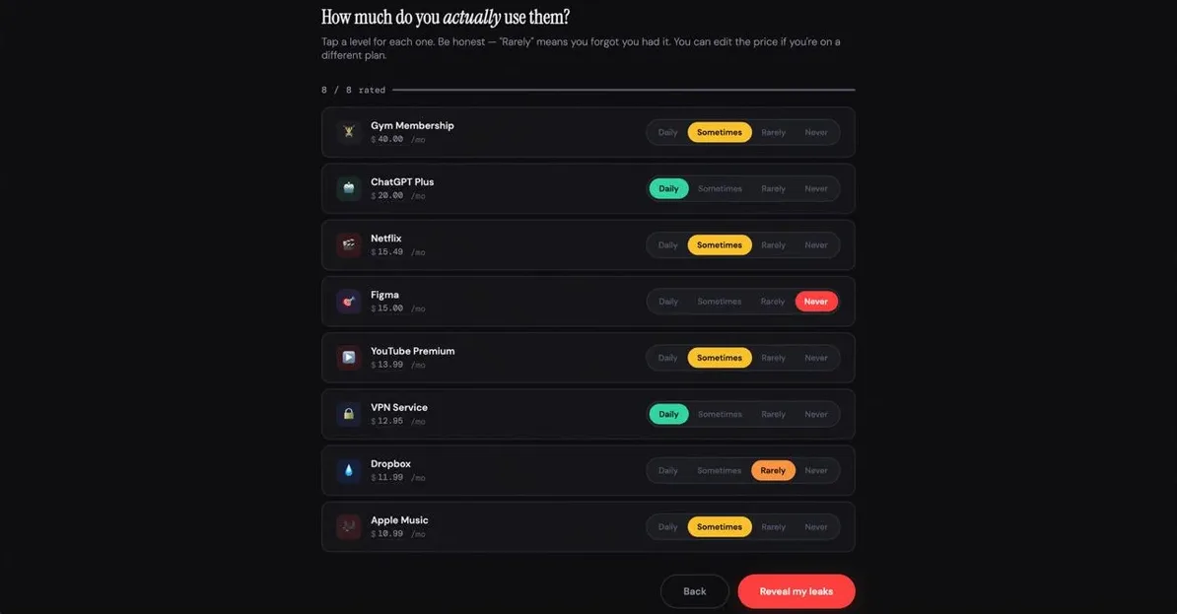1177x614 pixels.
Task: Go back using the Back button
Action: tap(694, 590)
